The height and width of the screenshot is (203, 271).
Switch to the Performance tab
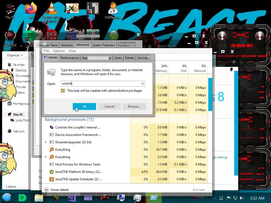70,58
